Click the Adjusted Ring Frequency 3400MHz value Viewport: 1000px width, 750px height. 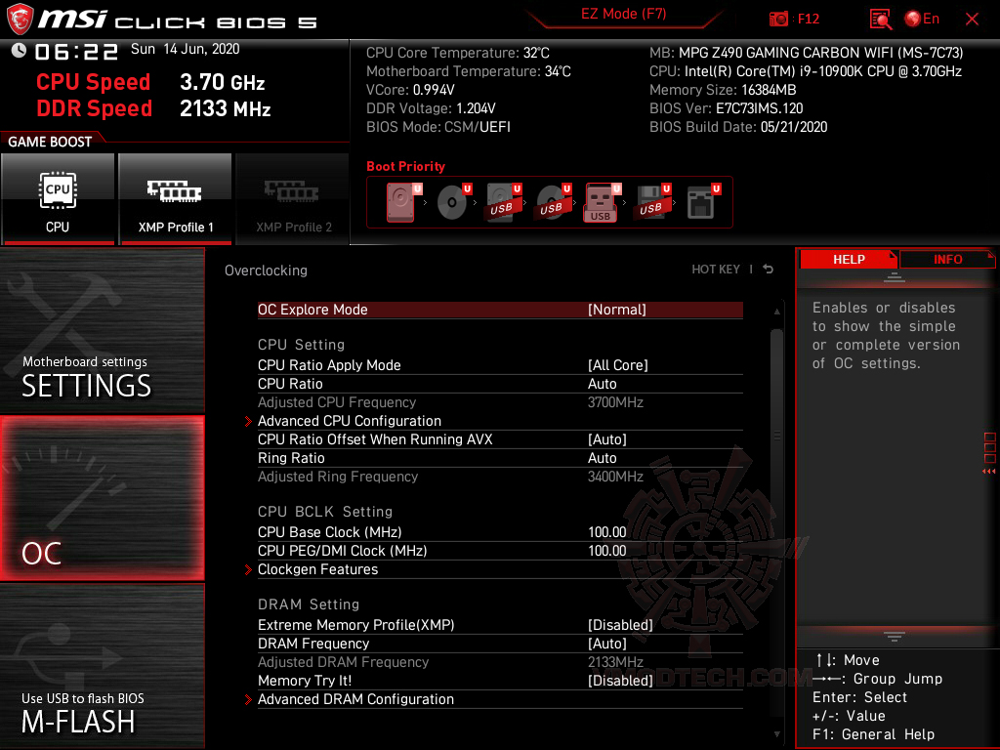tap(615, 477)
